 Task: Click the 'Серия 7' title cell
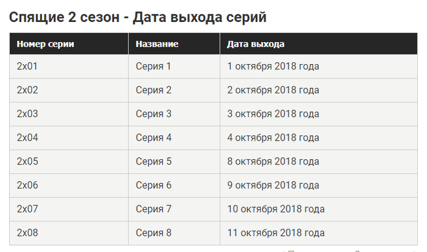174,209
